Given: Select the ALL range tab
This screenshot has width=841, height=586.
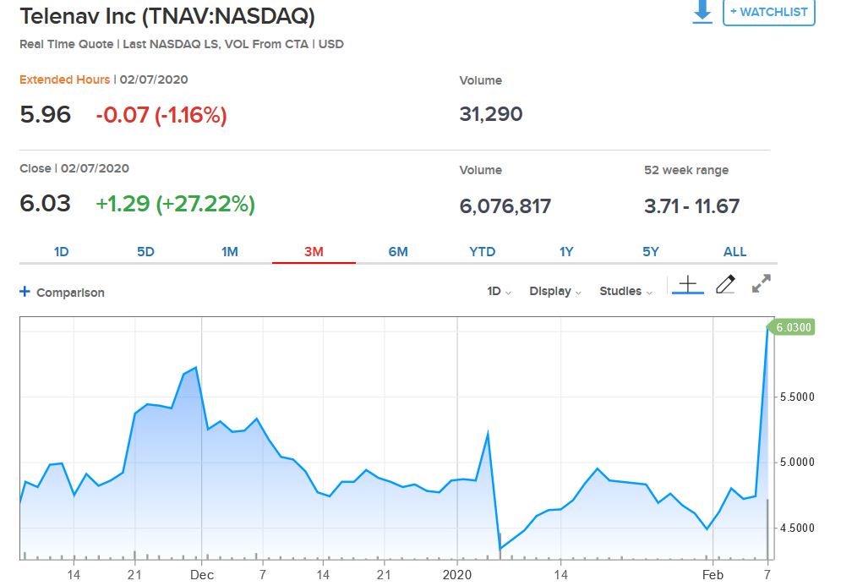Looking at the screenshot, I should 735,251.
